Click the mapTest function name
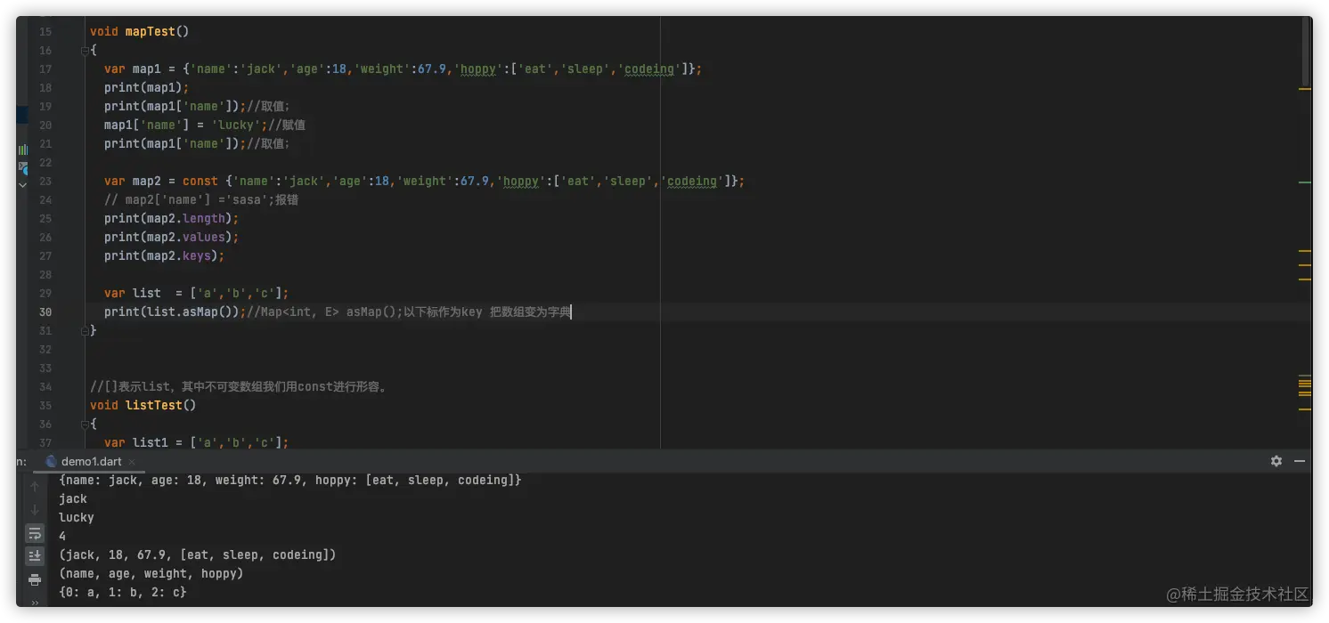This screenshot has height=623, width=1329. [150, 31]
